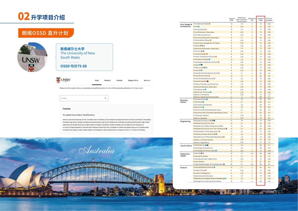Click the blue dot beside Criminology & Criminal Justice
The image size is (298, 211).
tap(216, 150)
